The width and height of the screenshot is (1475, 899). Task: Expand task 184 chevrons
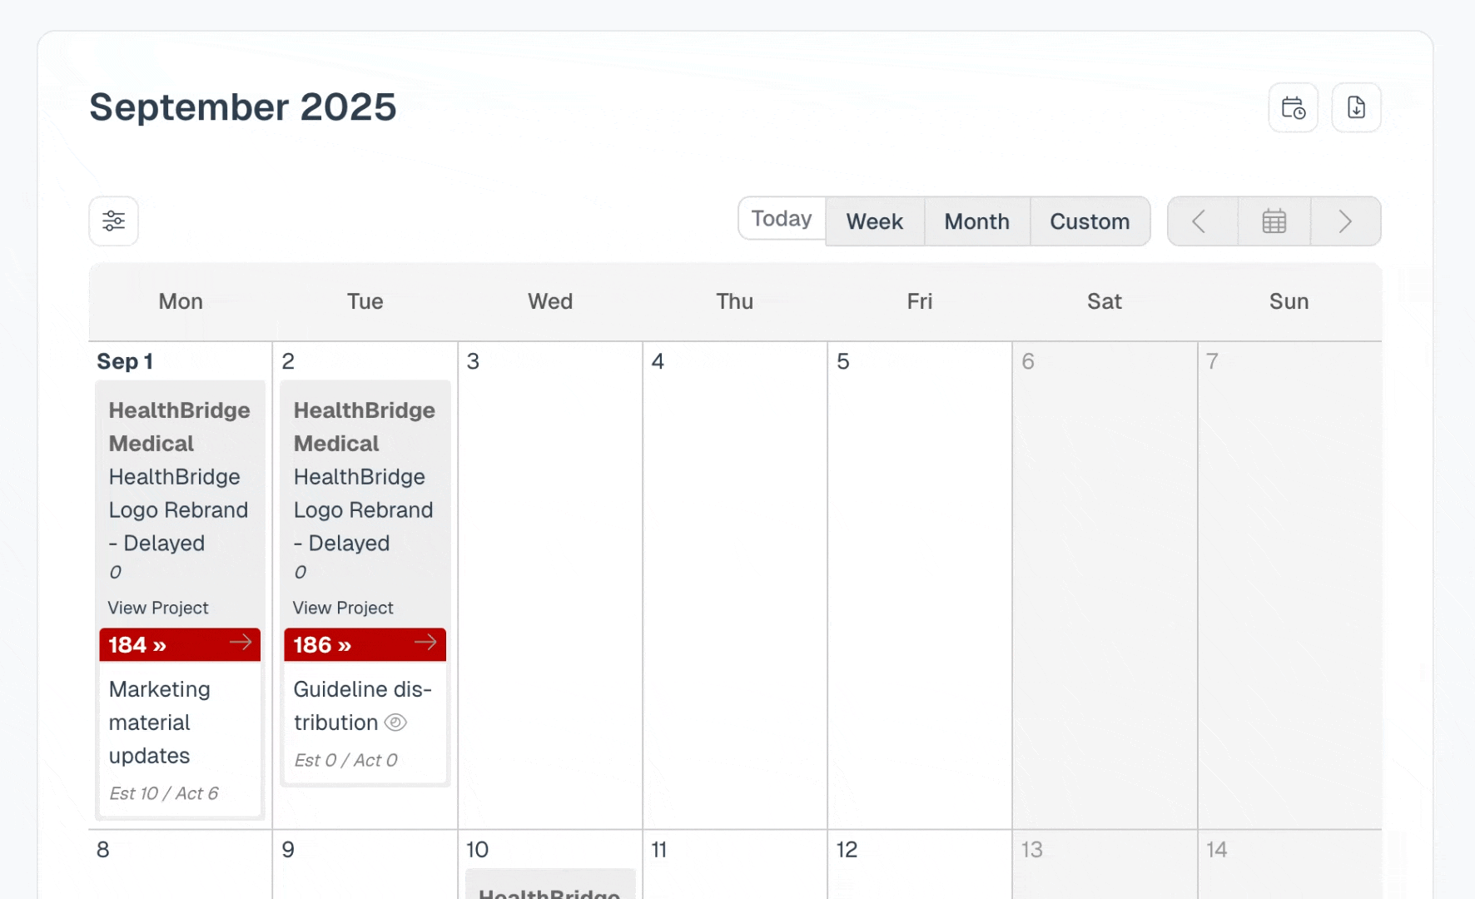(160, 646)
